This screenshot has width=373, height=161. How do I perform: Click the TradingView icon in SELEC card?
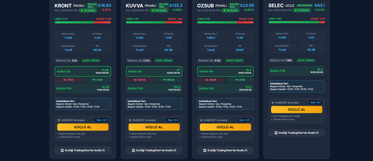(x=276, y=133)
